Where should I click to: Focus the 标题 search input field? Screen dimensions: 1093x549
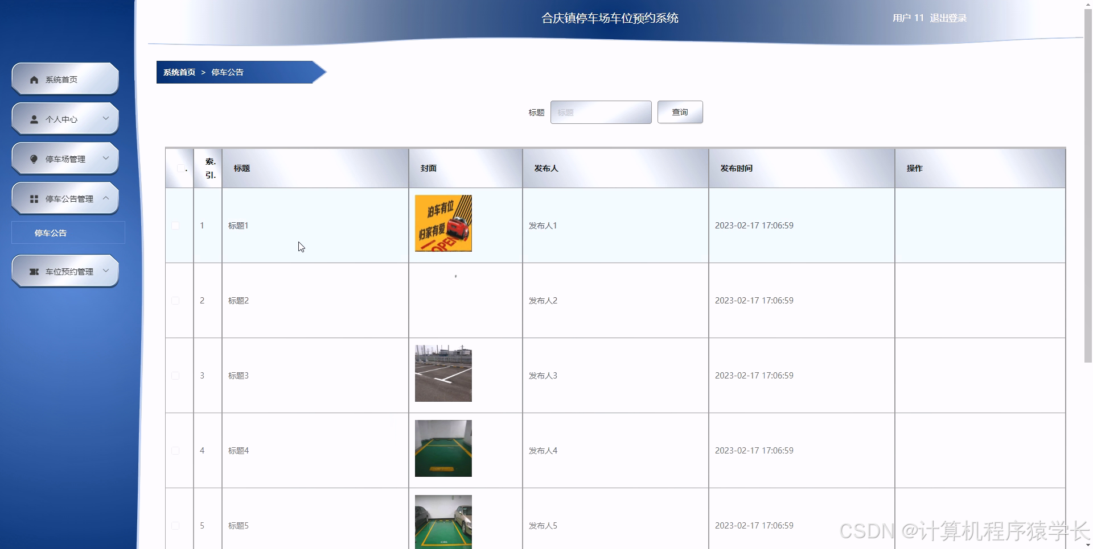pyautogui.click(x=601, y=112)
